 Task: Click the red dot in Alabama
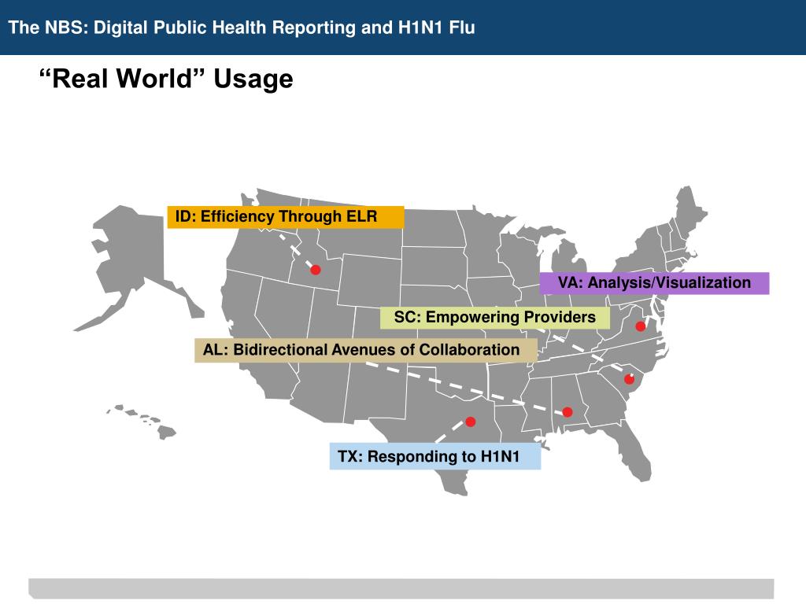568,412
